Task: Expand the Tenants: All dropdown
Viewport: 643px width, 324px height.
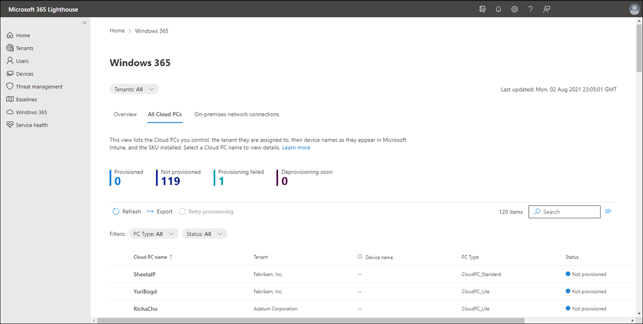Action: pos(134,90)
